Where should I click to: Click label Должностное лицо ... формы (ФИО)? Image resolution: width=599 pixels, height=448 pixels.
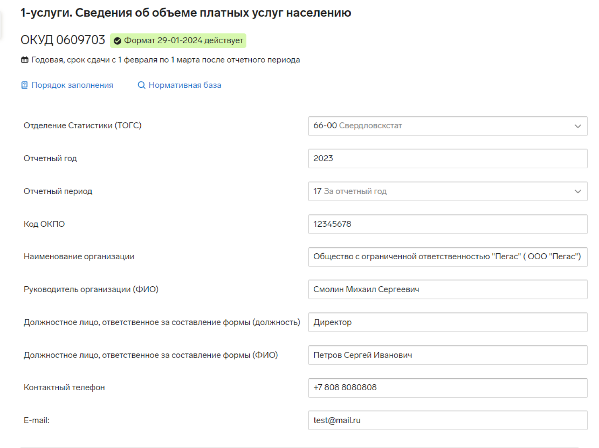(151, 355)
